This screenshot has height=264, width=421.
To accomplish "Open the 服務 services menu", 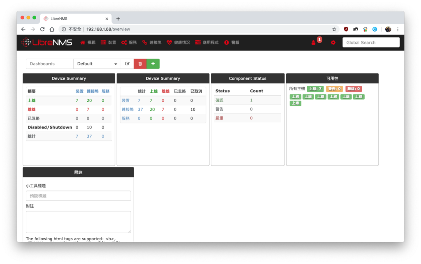I will pos(129,43).
